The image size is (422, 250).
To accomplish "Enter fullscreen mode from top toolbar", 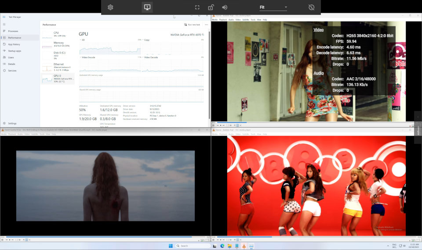I will pos(197,7).
